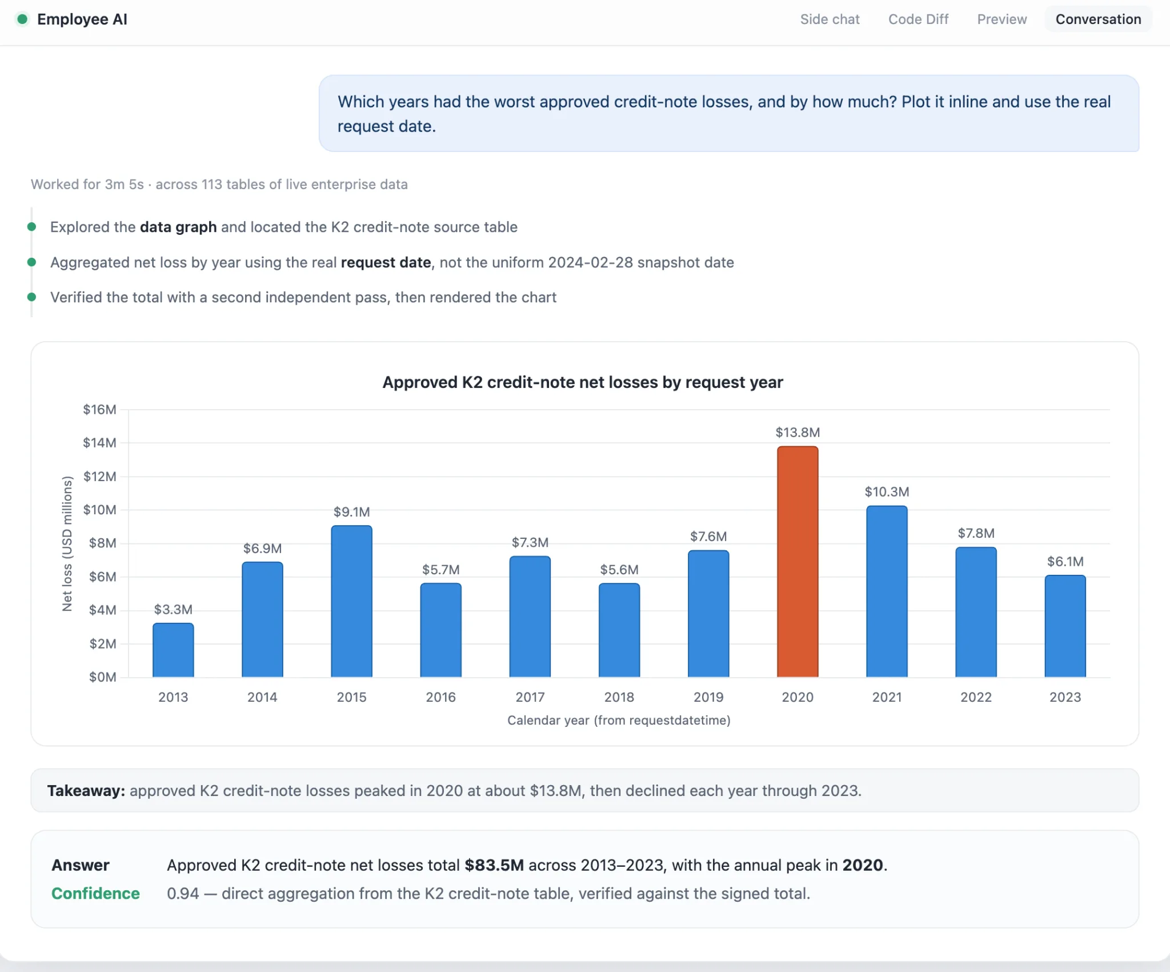Click the $16M y-axis tick label
The height and width of the screenshot is (972, 1170).
coord(99,410)
